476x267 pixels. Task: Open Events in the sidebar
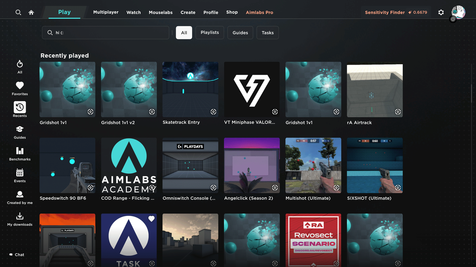click(x=20, y=175)
